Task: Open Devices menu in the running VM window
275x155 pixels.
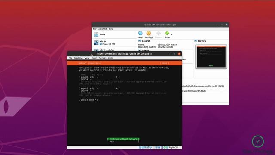Action: 102,58
